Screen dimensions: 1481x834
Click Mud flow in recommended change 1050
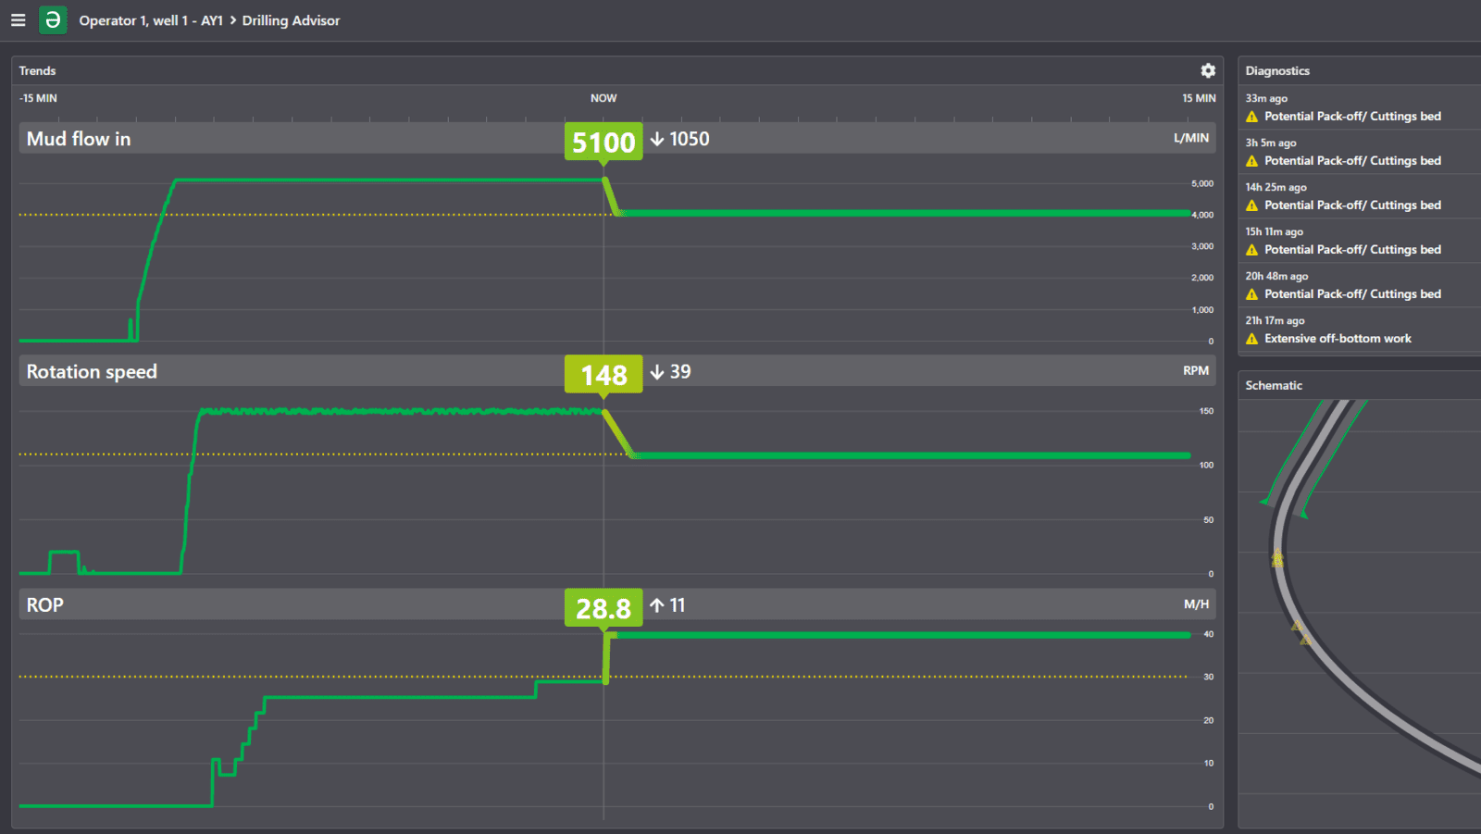690,139
